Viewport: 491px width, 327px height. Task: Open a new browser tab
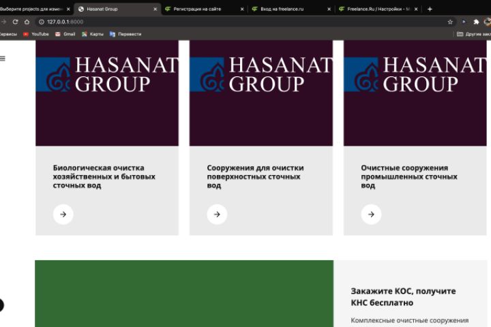430,9
